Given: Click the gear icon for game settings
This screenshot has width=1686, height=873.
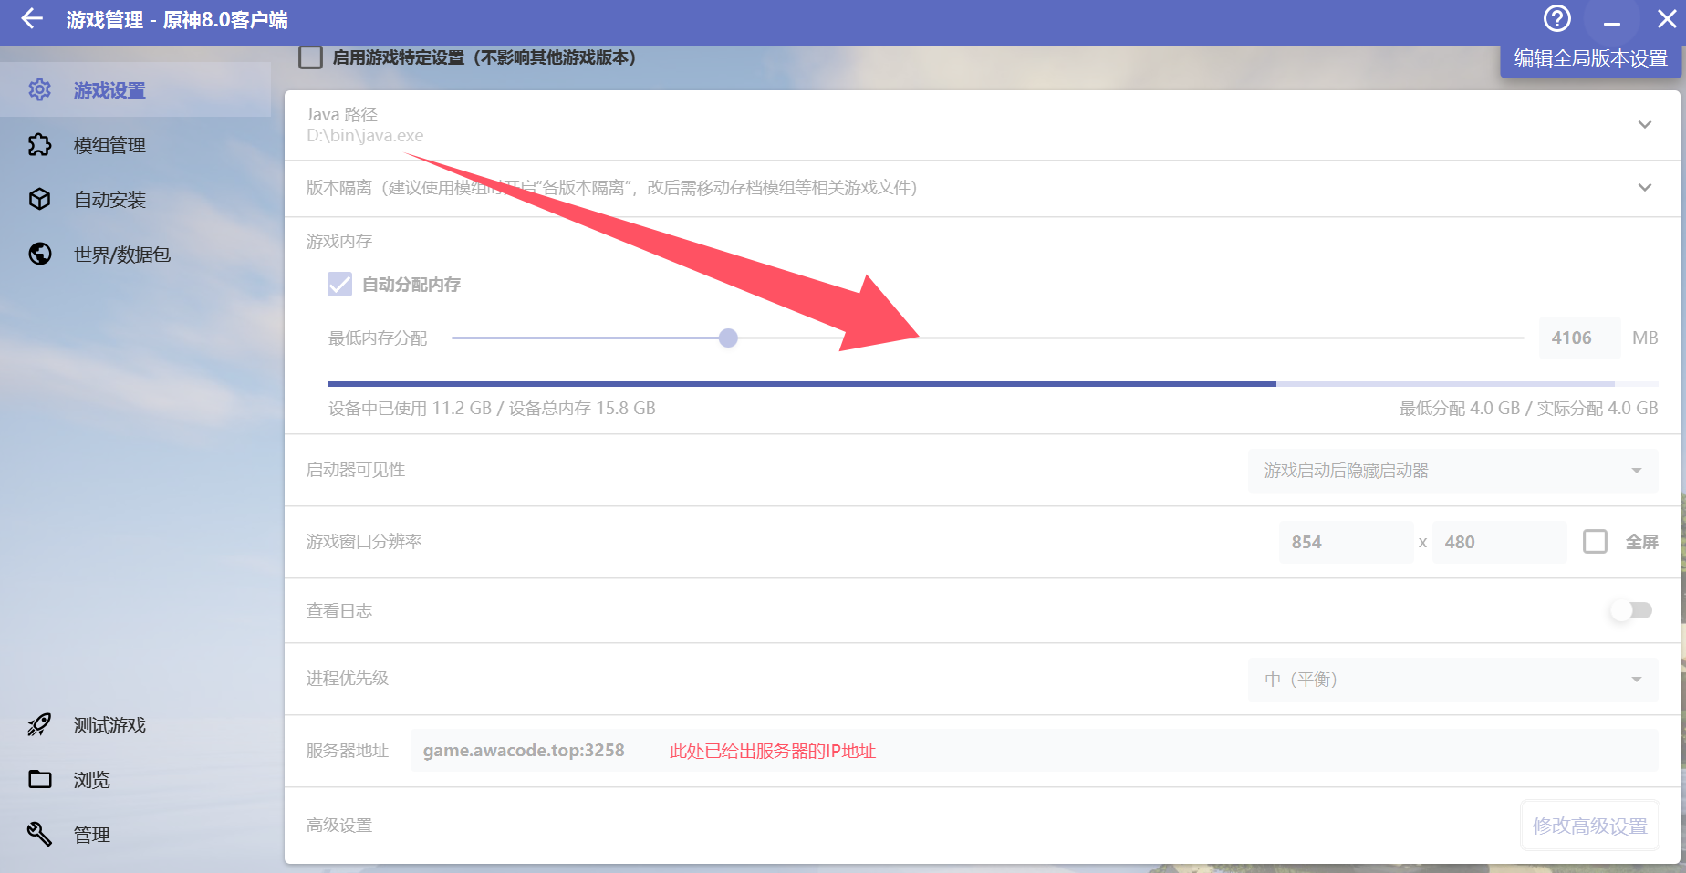Looking at the screenshot, I should click(x=39, y=89).
